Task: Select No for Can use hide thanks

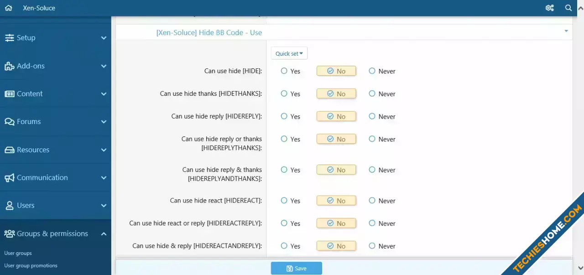Action: pyautogui.click(x=336, y=93)
